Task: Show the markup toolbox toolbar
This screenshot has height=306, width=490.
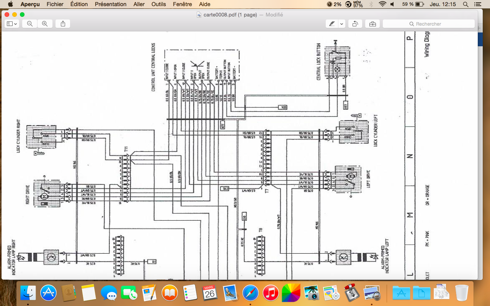Action: 372,24
